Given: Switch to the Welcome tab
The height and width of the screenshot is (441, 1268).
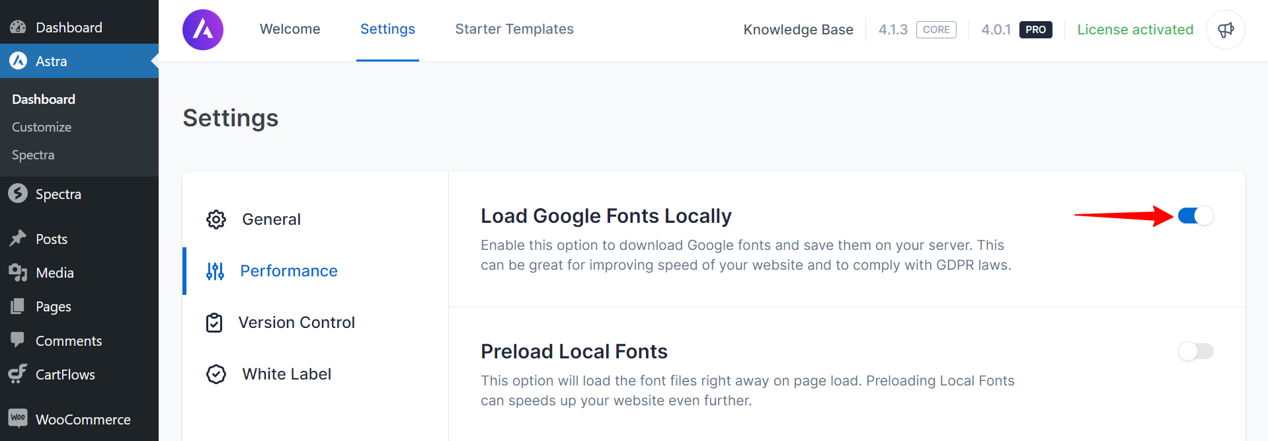Looking at the screenshot, I should pyautogui.click(x=290, y=29).
